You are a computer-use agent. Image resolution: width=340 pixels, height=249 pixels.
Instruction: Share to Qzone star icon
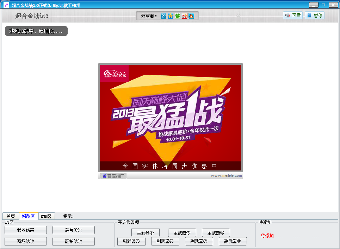pos(171,16)
